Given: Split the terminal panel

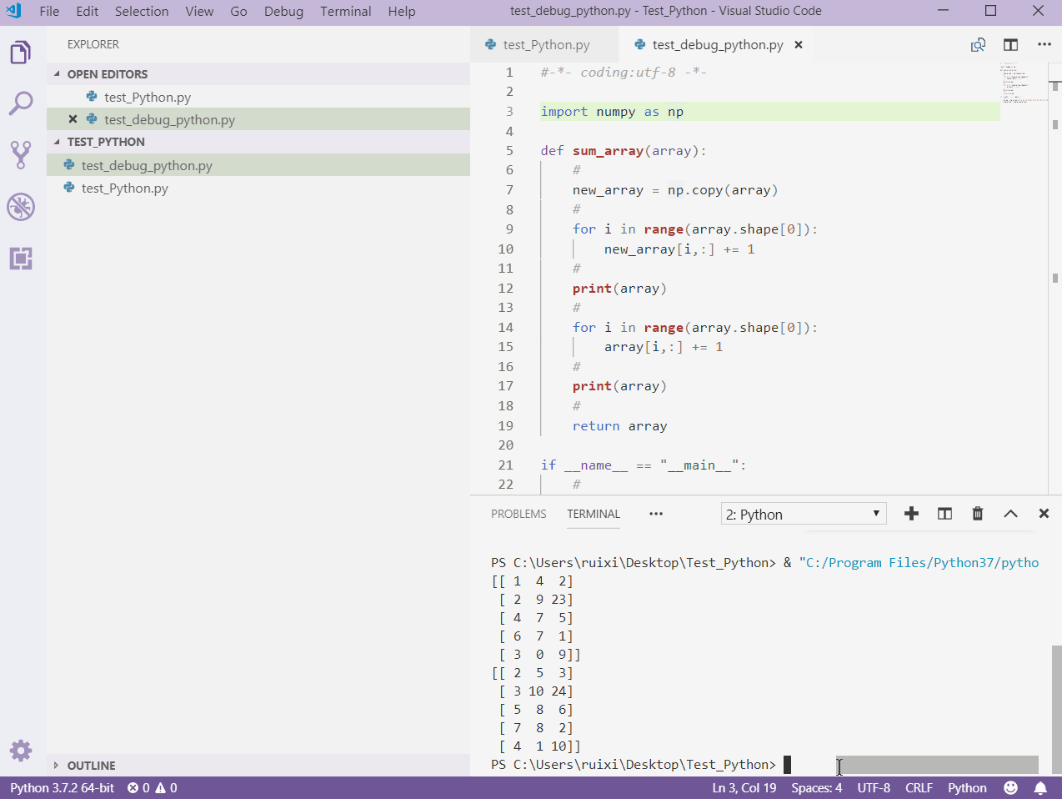Looking at the screenshot, I should 944,514.
